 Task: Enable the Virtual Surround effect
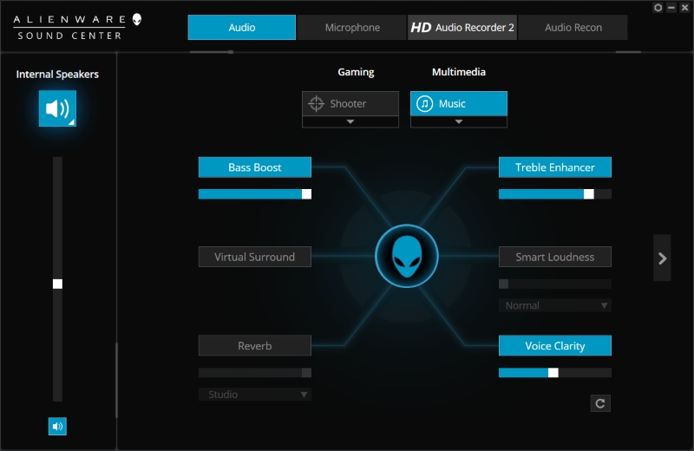[254, 257]
